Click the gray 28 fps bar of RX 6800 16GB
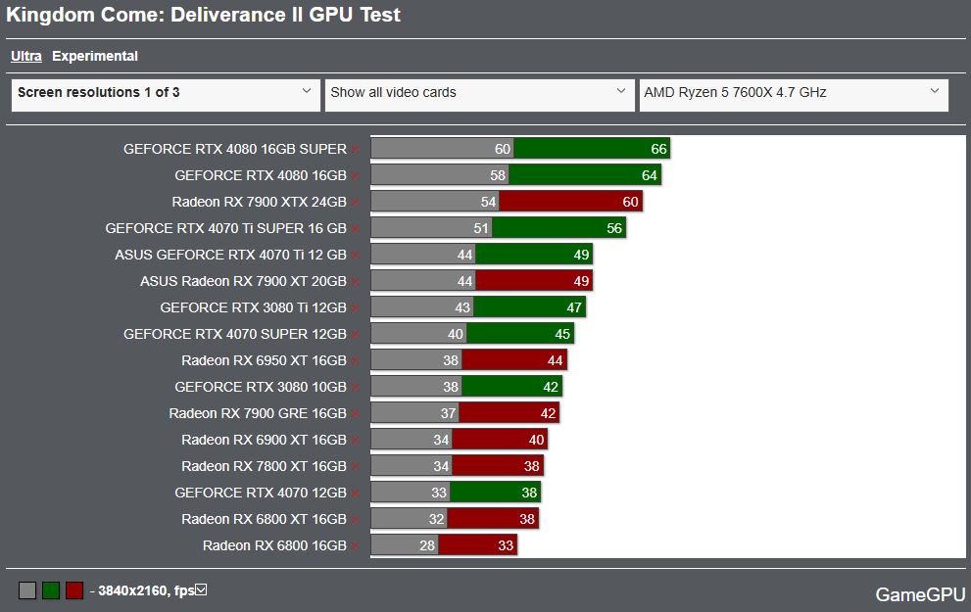Screen dimensions: 971x612 [x=405, y=545]
